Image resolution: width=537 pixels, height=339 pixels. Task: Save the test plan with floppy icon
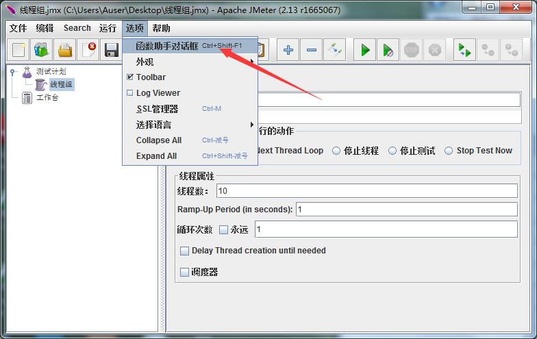point(111,50)
